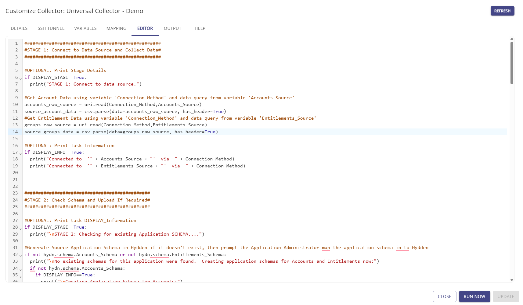This screenshot has height=305, width=523.
Task: Open the Help tab
Action: click(200, 28)
